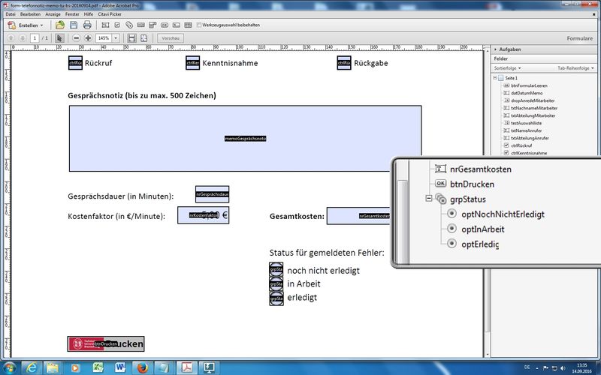Enable 'Werkzeugauswahl beibehalten' checkbox
The image size is (601, 375).
coord(198,25)
